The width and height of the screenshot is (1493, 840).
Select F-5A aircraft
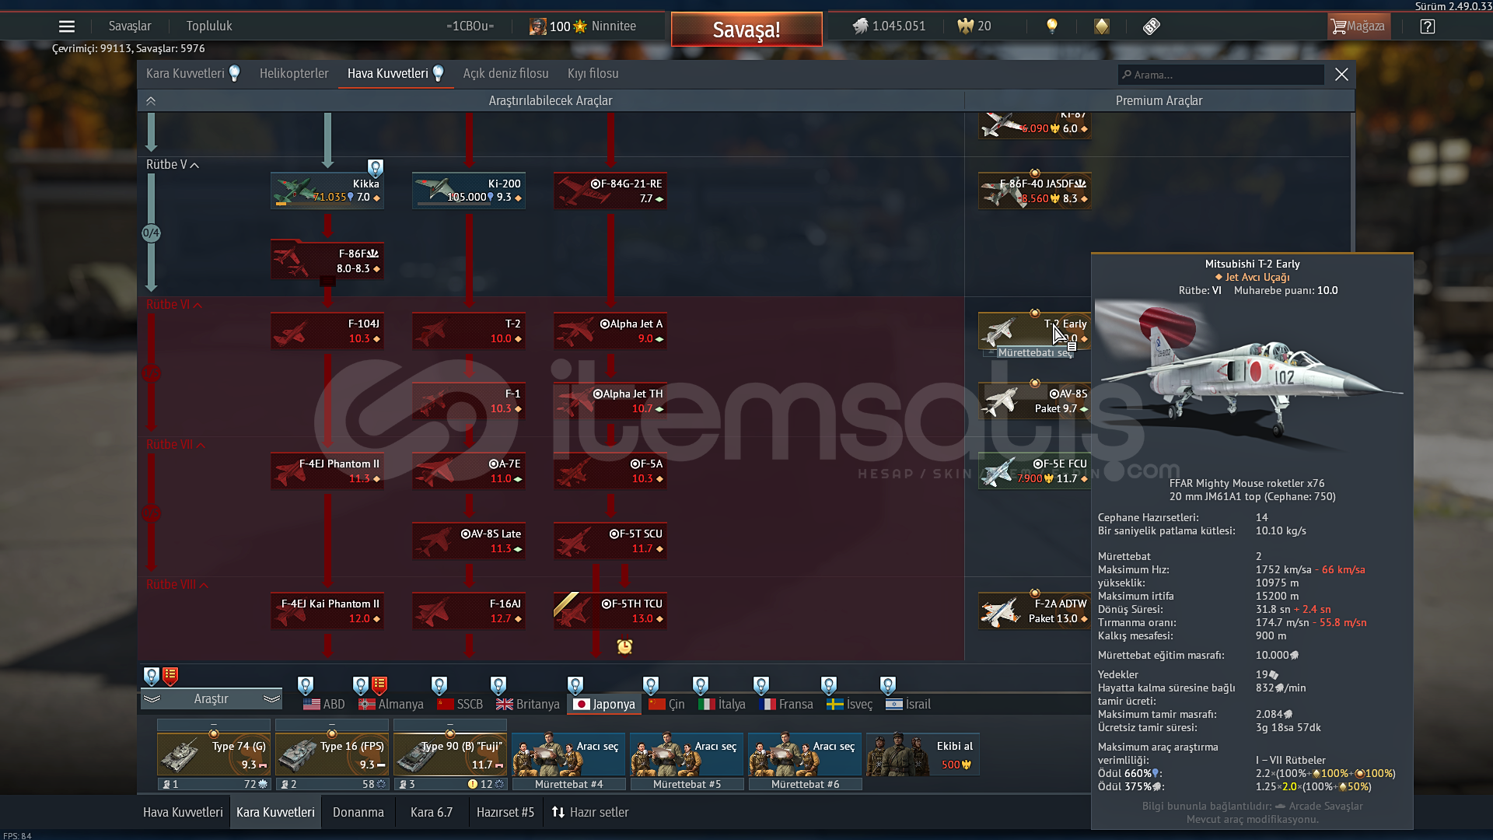coord(610,471)
